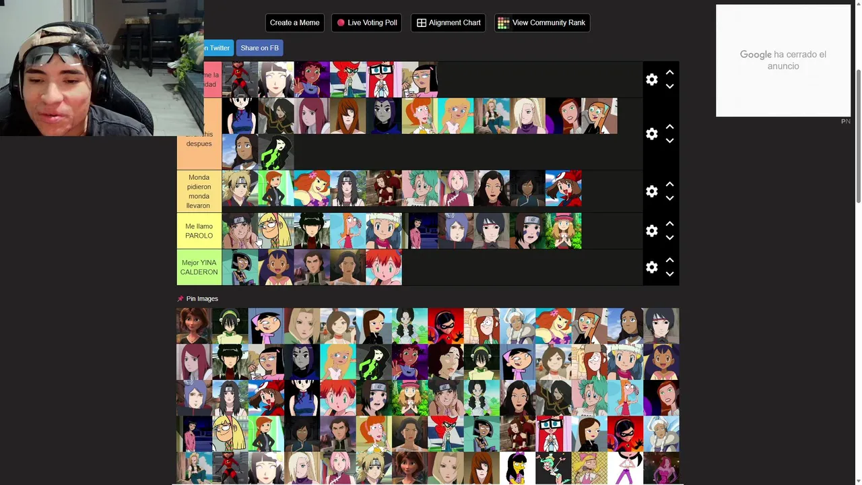Move 'Me llamo PAROLO' tier up
The height and width of the screenshot is (485, 862).
pos(669,224)
